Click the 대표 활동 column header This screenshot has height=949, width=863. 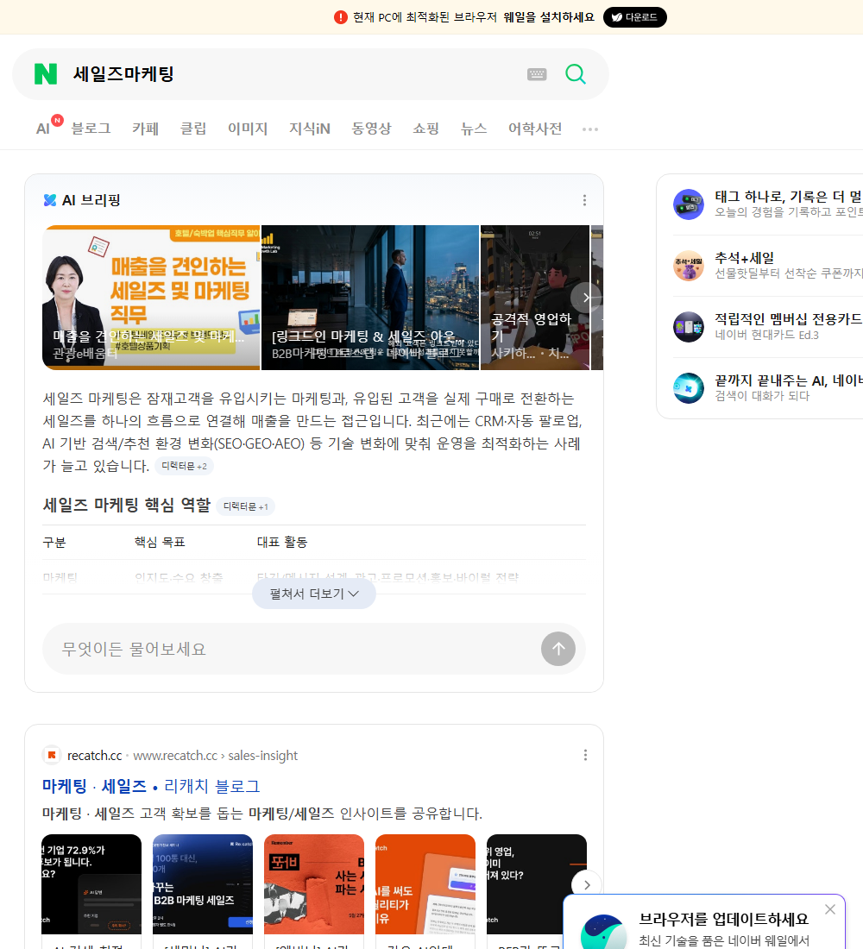pos(282,543)
